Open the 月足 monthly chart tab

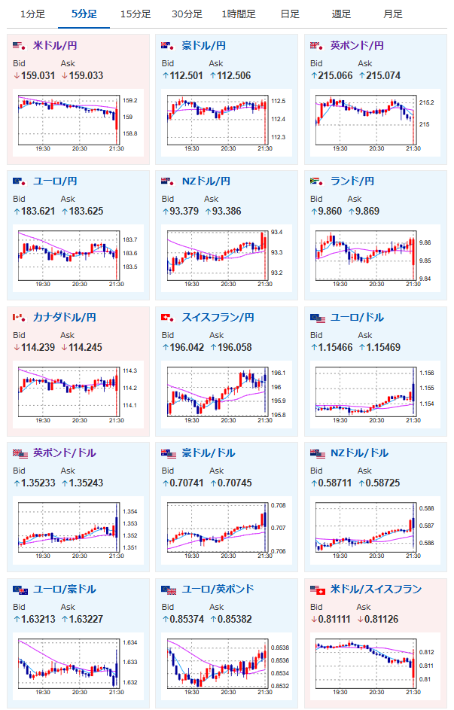(392, 14)
